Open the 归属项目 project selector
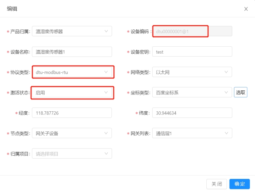255x191 pixels. tap(72, 154)
